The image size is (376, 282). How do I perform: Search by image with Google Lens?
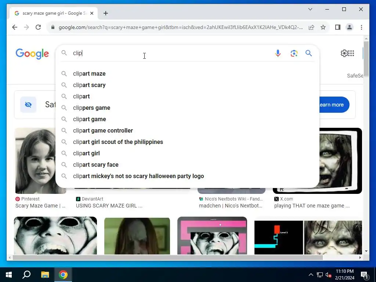(294, 53)
